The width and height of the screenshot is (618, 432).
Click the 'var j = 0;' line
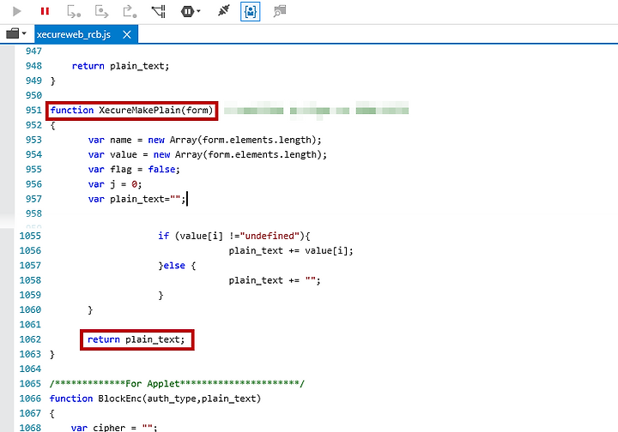(x=115, y=184)
